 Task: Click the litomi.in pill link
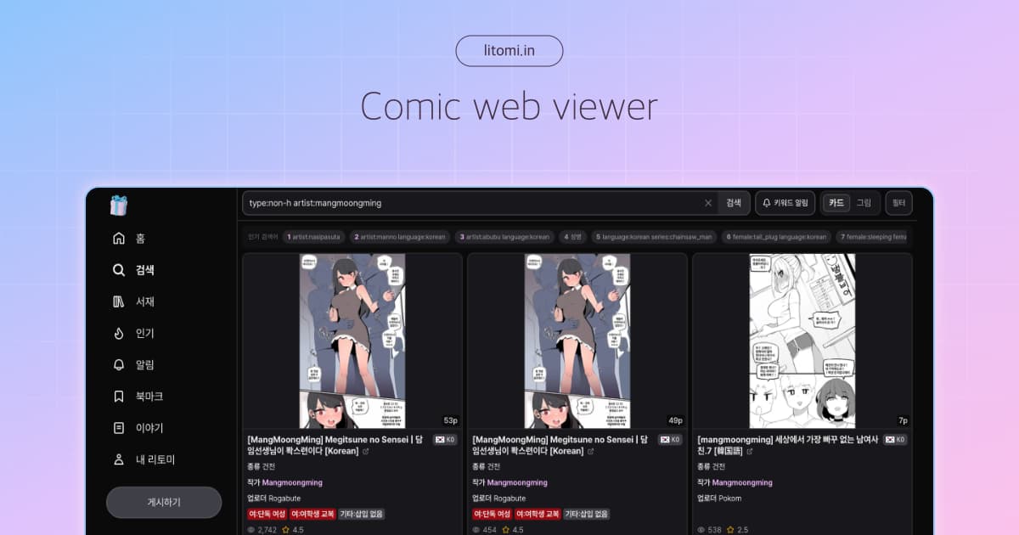[509, 51]
